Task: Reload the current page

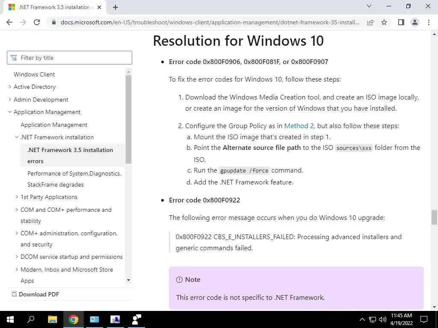Action: click(x=37, y=22)
